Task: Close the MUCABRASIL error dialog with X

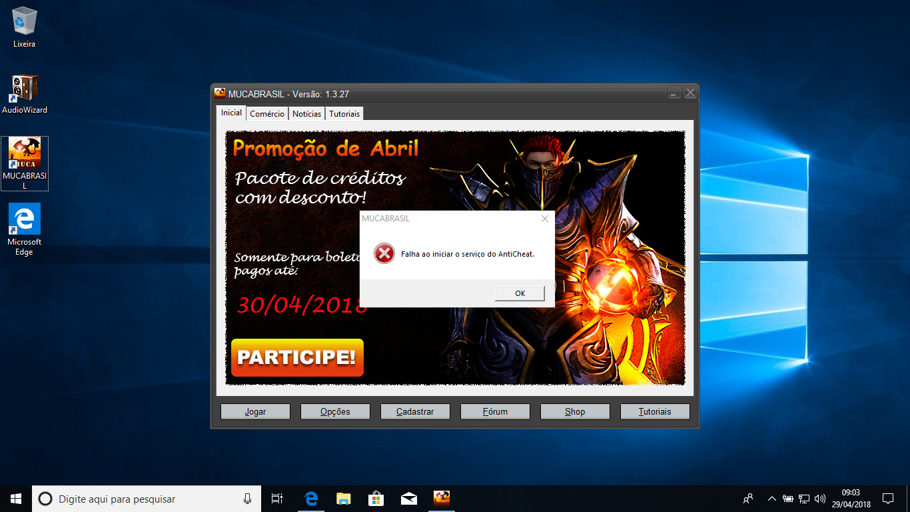Action: point(545,219)
